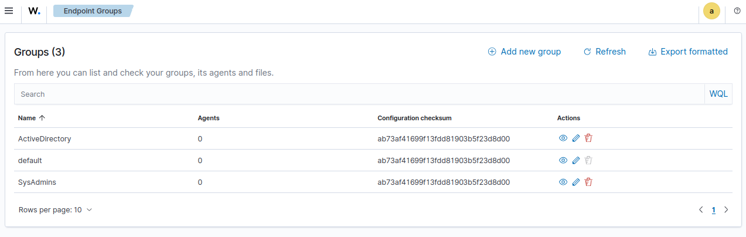The image size is (746, 237).
Task: Open the user avatar menu
Action: tap(711, 11)
